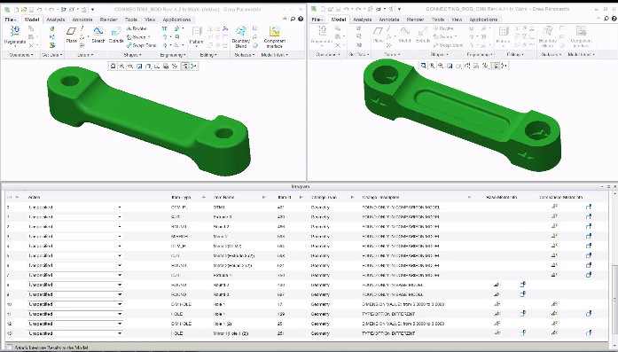Click Item Type column filter arrow
This screenshot has width=618, height=352.
[x=204, y=197]
